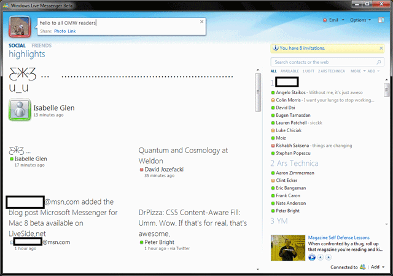The width and height of the screenshot is (393, 276).
Task: Select the 1 UOFT filter
Action: point(308,71)
